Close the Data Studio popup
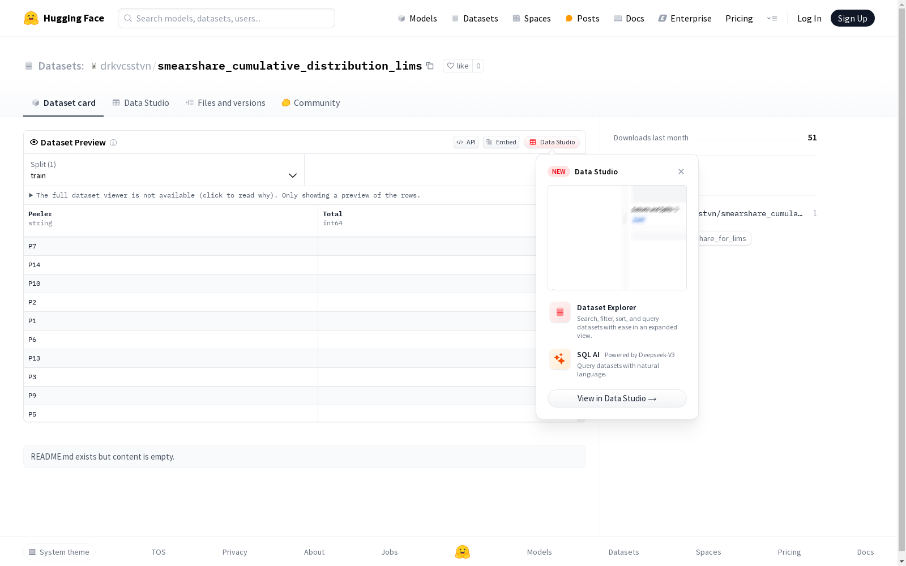The width and height of the screenshot is (906, 566). (681, 171)
